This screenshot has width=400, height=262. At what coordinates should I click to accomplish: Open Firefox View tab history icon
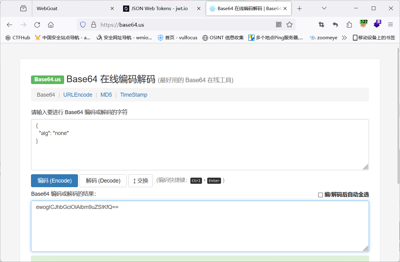pos(23,9)
